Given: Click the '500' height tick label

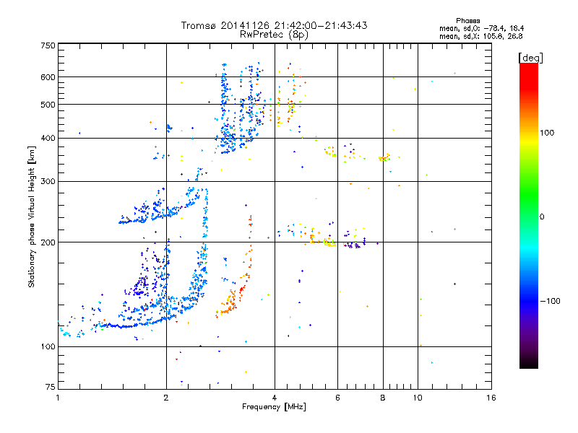Looking at the screenshot, I should click(48, 105).
